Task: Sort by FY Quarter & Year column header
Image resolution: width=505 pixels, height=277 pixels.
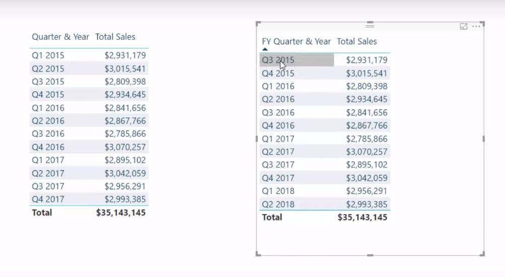Action: click(x=296, y=41)
